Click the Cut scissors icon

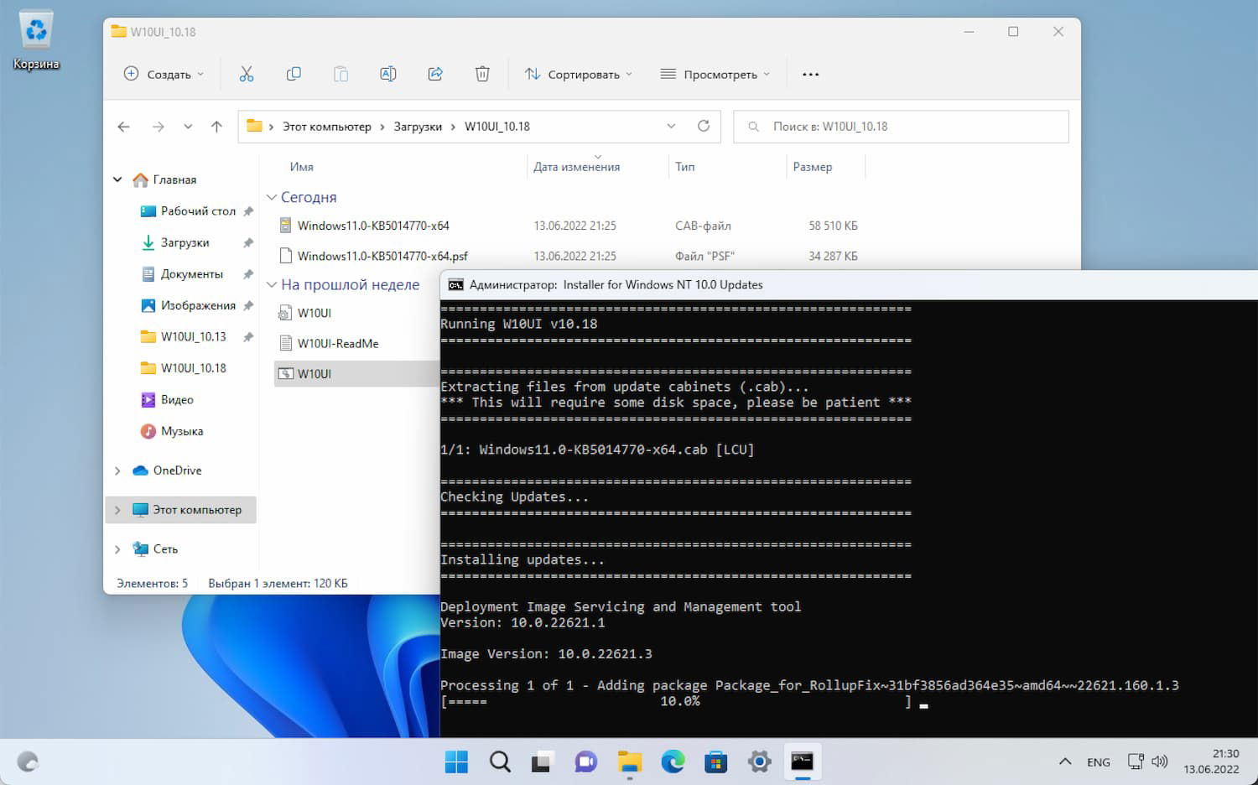click(x=246, y=74)
